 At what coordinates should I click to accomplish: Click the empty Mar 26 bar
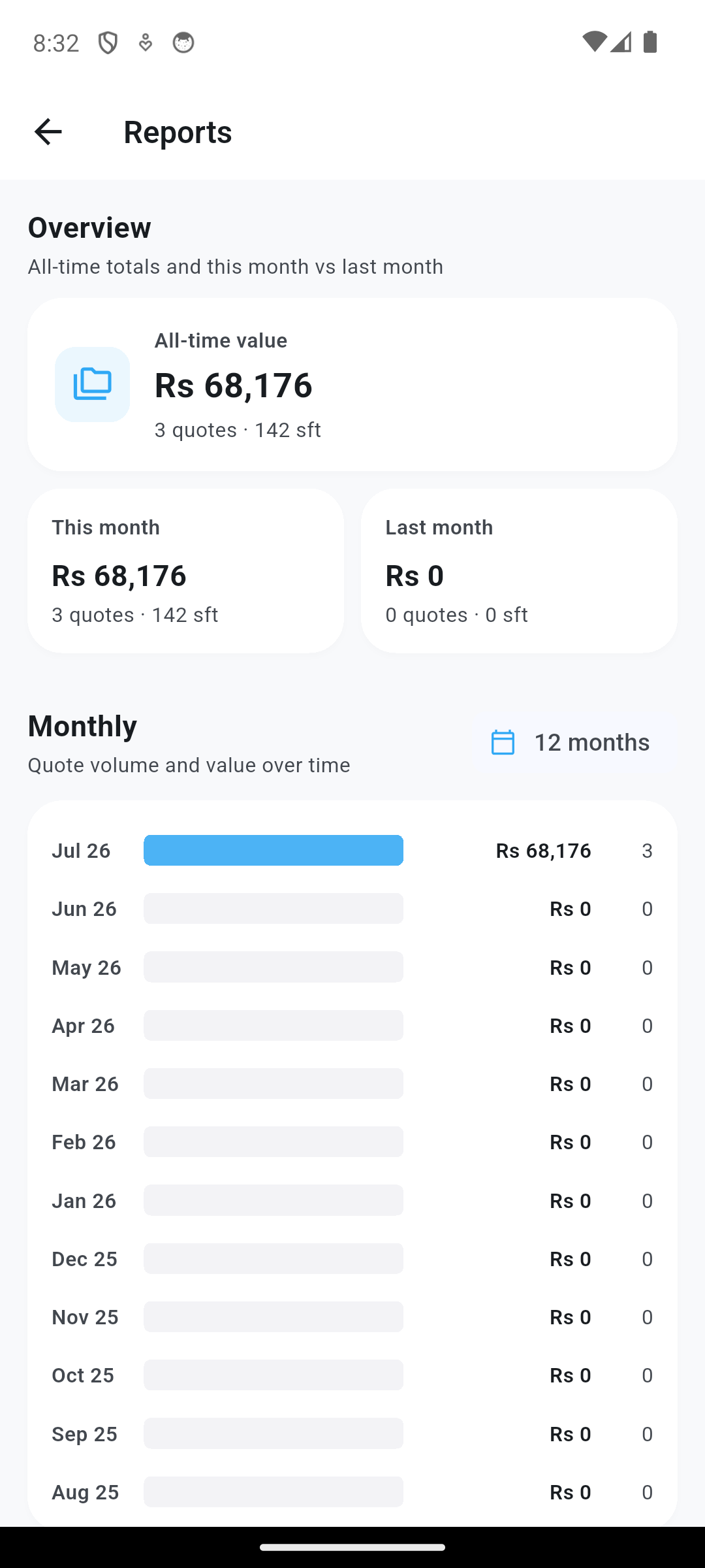point(274,1083)
